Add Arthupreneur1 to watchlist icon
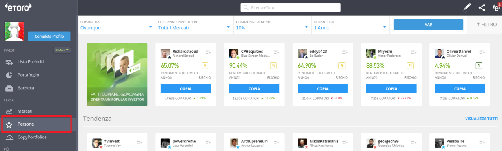The image size is (502, 151). pyautogui.click(x=276, y=142)
